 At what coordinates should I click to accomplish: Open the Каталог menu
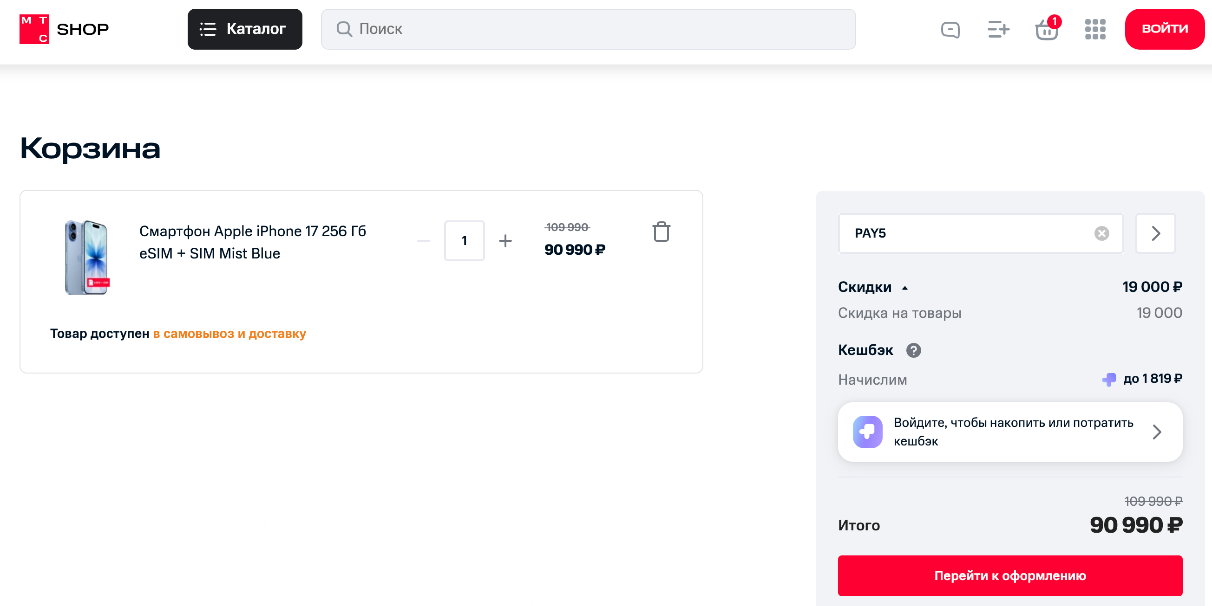coord(245,29)
